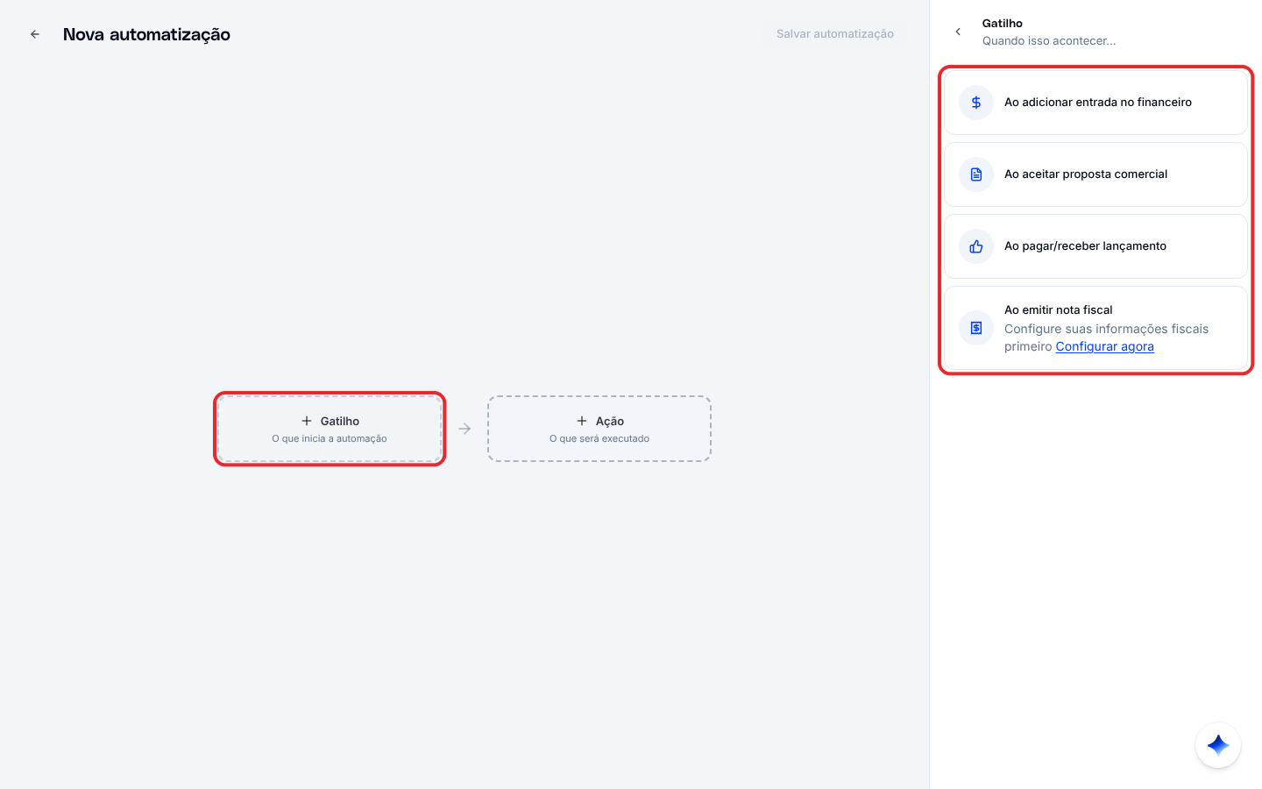The width and height of the screenshot is (1262, 789).
Task: Click the text Quando isso acontecer...
Action: pos(1049,41)
